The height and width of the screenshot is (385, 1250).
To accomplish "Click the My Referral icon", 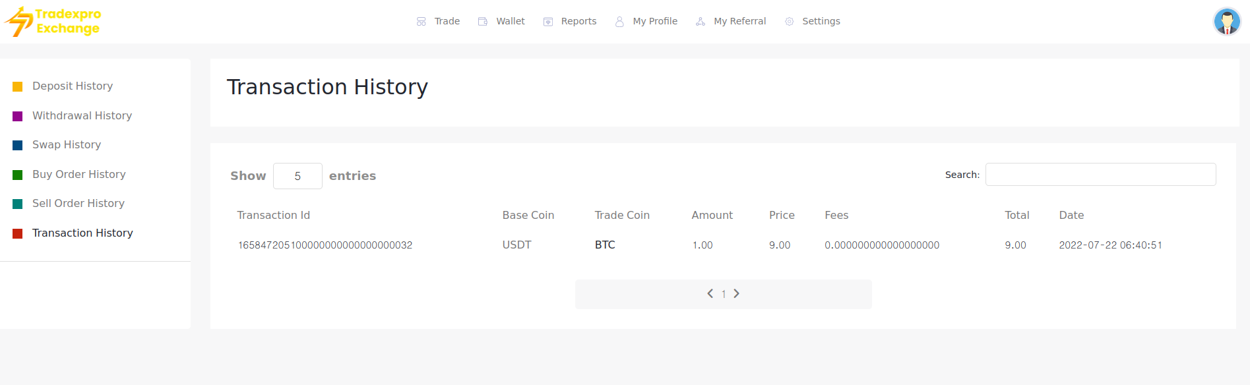I will (x=701, y=22).
